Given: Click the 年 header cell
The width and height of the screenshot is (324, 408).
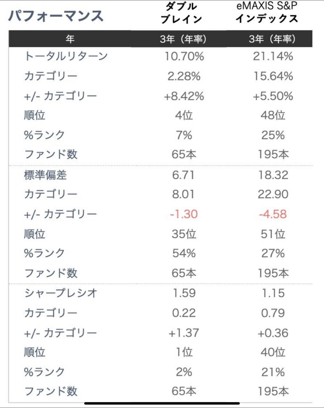Looking at the screenshot, I should (x=70, y=39).
